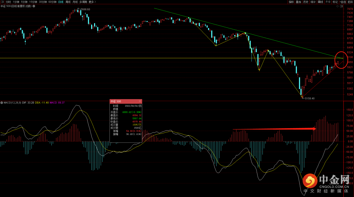Screen dimensions: 354x197
Task: Switch to the 60分钟 chart period
Action: coord(52,2)
